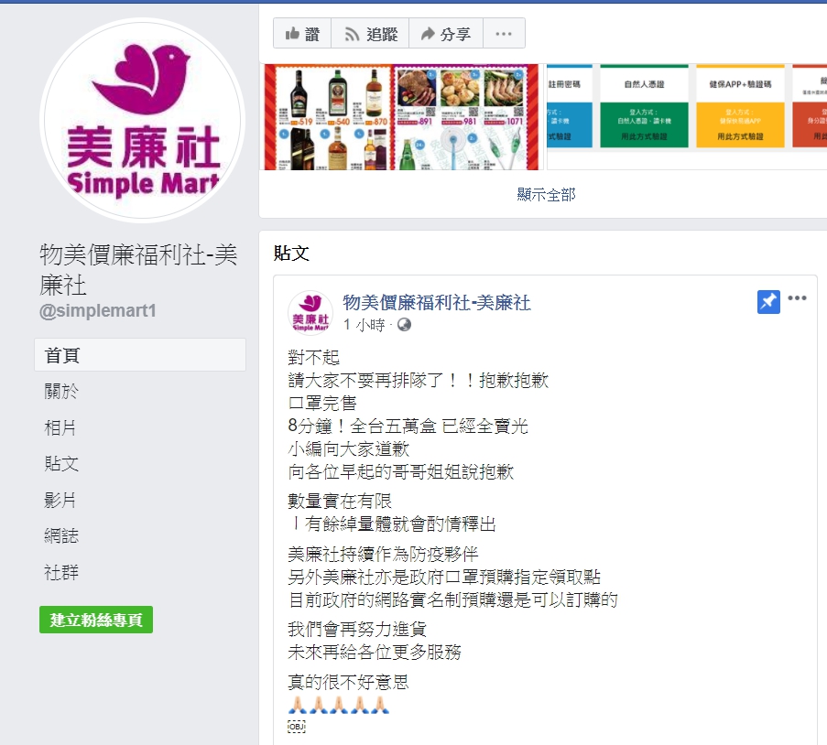Open post author name link

(437, 303)
